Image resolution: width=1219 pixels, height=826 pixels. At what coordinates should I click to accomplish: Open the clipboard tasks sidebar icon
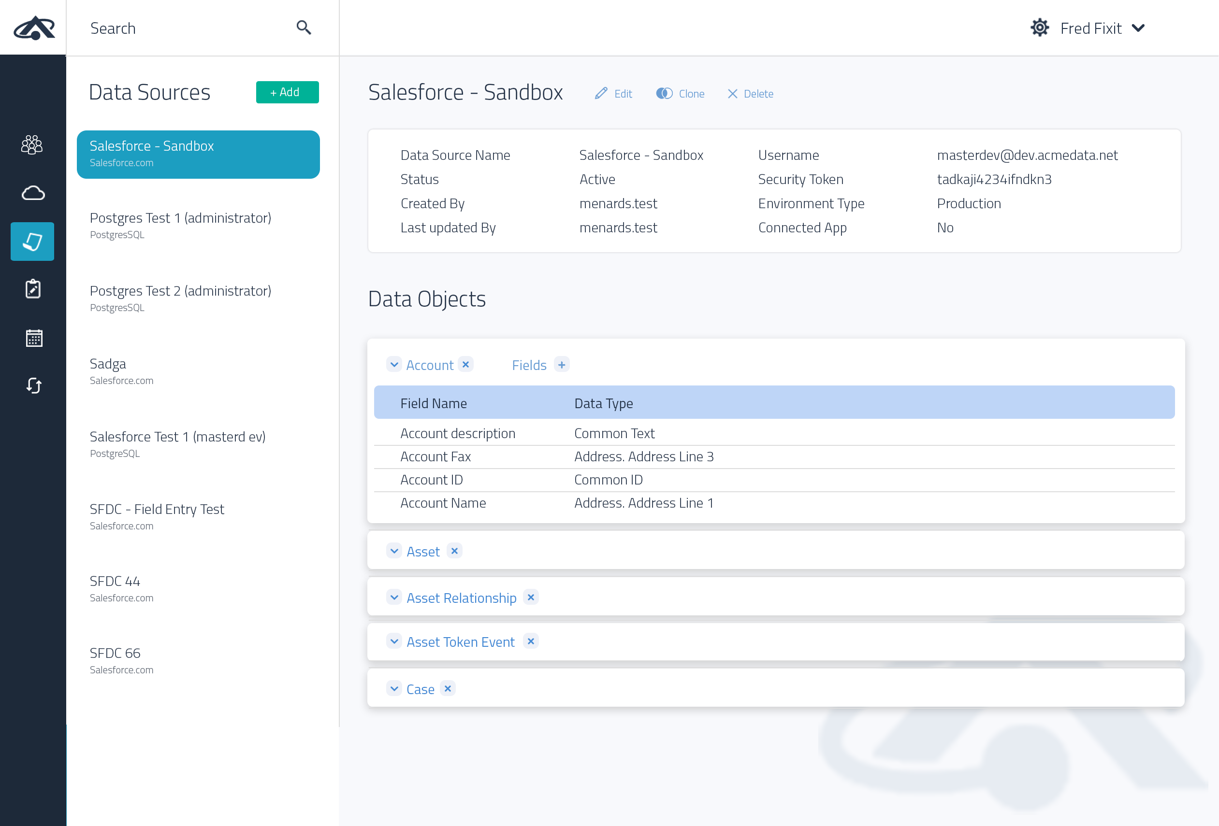[x=33, y=289]
